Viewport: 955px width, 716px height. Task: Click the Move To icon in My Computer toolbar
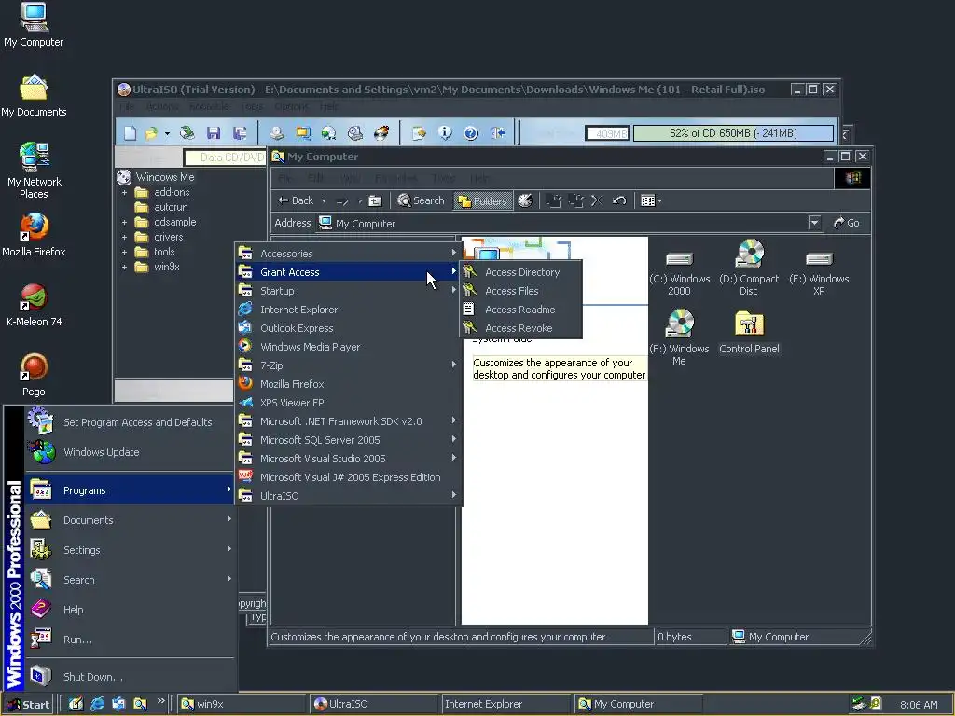tap(553, 200)
